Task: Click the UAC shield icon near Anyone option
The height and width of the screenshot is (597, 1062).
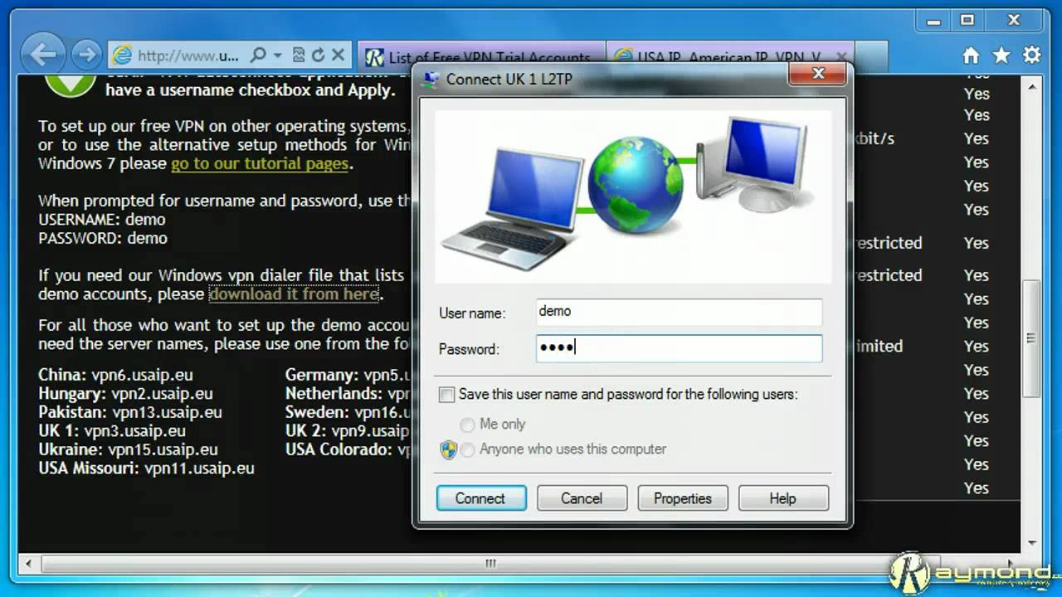Action: (448, 449)
